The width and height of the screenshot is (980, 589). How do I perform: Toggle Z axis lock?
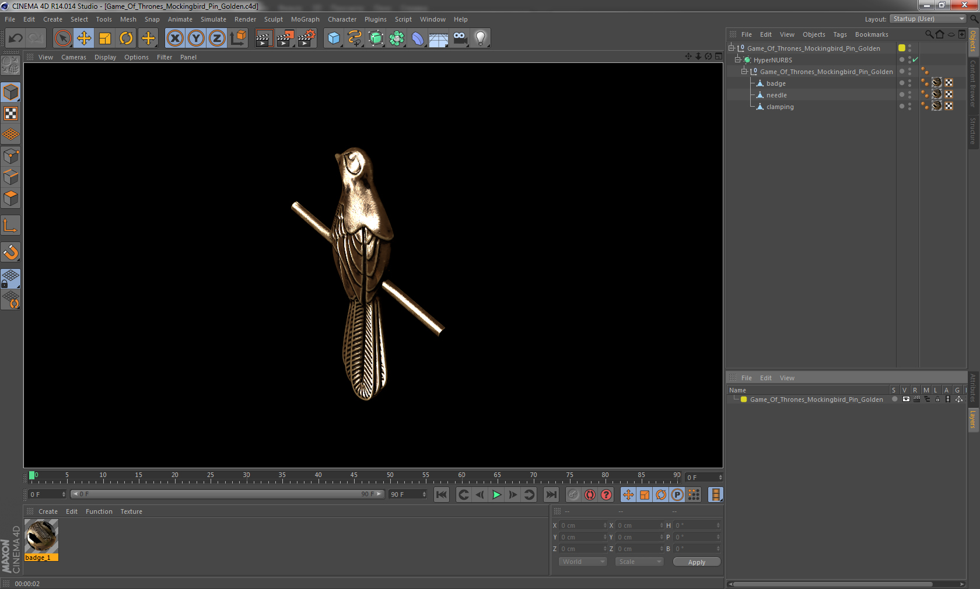pos(217,38)
